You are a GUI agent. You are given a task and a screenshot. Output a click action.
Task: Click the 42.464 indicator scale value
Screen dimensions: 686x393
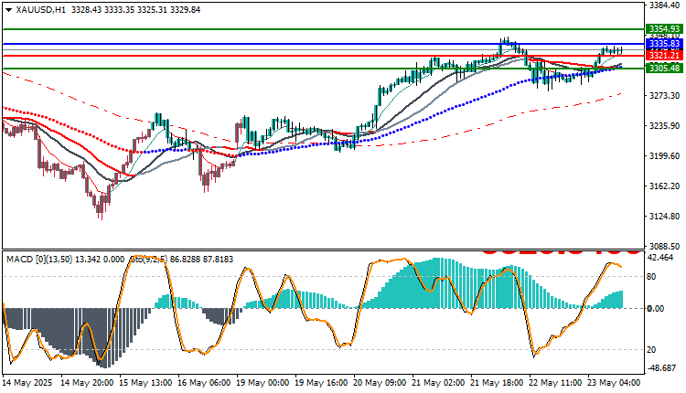(660, 258)
